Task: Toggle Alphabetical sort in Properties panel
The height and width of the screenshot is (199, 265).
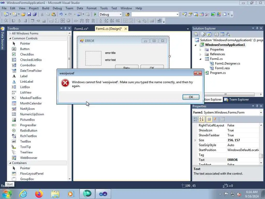Action: click(x=201, y=119)
